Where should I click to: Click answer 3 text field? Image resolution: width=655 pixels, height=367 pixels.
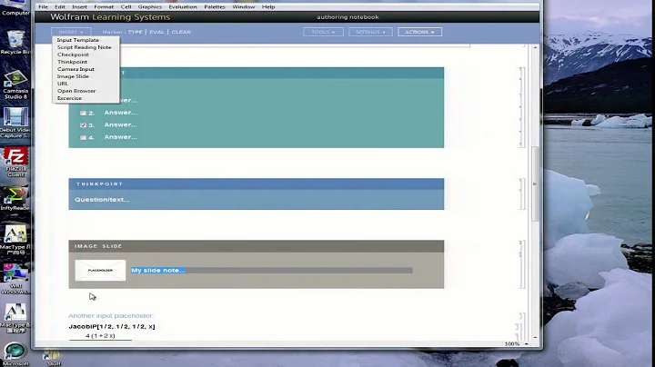(121, 124)
